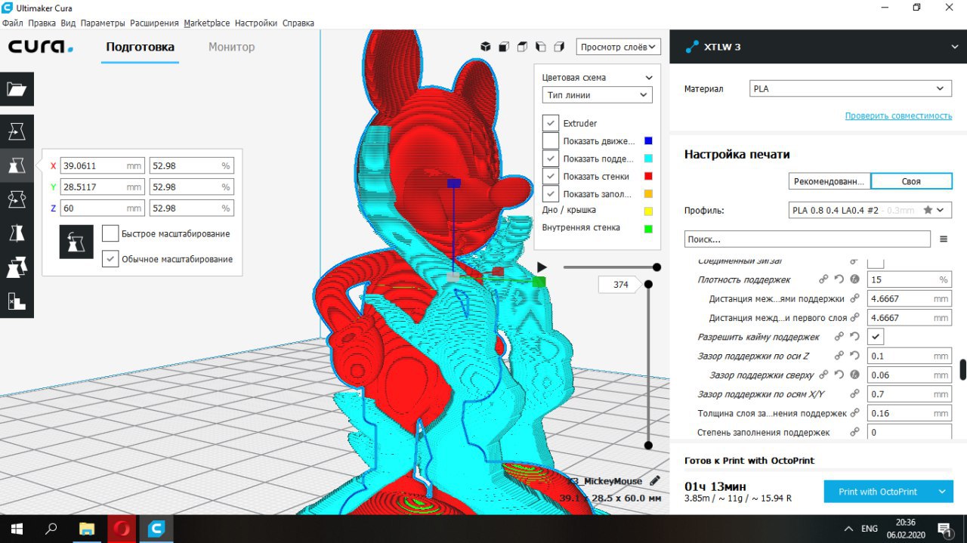Enable 'Показать движе...' travel checkbox
The width and height of the screenshot is (967, 543).
click(551, 140)
